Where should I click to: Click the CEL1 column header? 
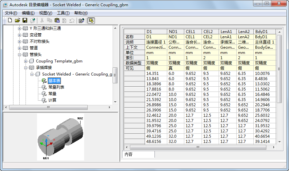coord(193,32)
